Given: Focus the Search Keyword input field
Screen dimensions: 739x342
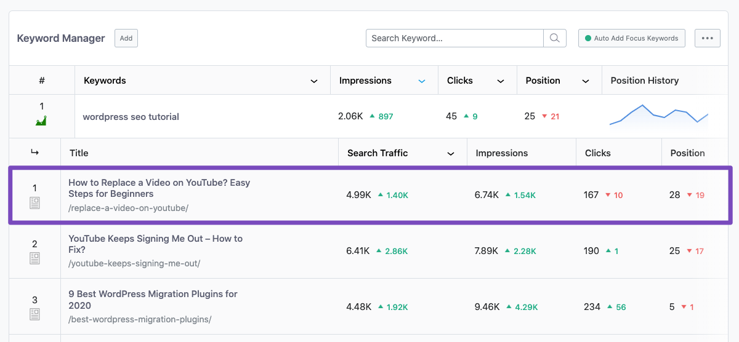Looking at the screenshot, I should [x=454, y=38].
